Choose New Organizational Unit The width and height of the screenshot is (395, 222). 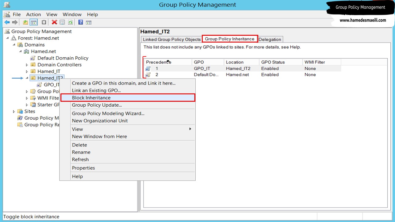pos(127,121)
